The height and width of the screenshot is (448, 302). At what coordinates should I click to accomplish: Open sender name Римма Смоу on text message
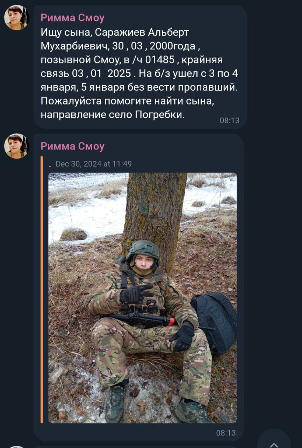tap(73, 17)
